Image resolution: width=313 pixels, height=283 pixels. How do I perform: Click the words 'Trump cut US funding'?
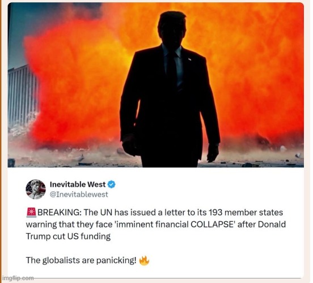(68, 237)
